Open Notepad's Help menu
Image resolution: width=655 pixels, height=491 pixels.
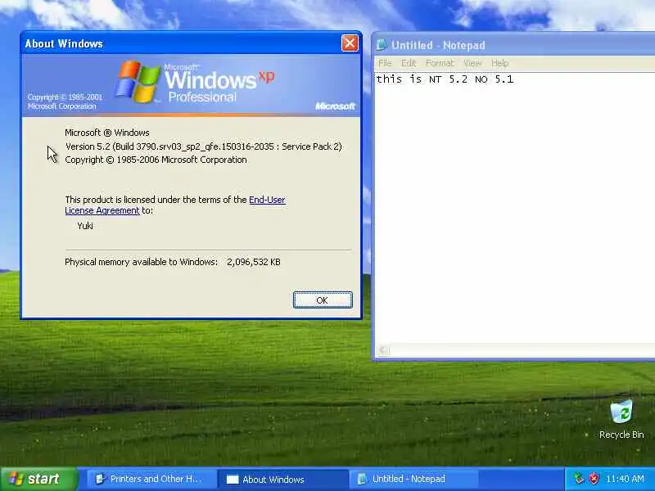[499, 63]
